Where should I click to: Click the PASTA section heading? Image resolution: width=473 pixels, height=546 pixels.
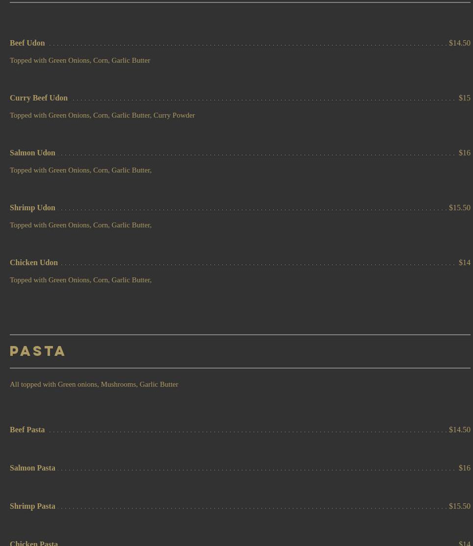click(x=38, y=351)
